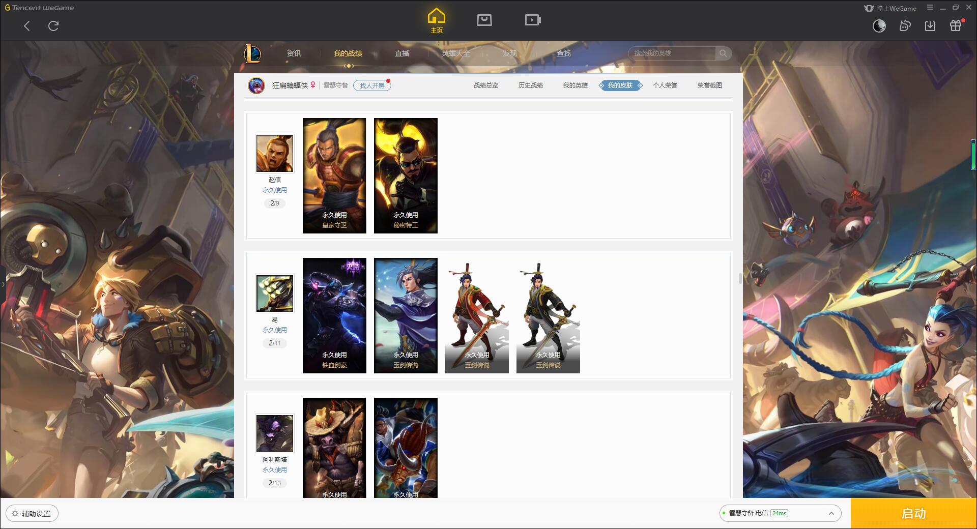Click the search magnifier button
The height and width of the screenshot is (529, 977).
point(723,53)
